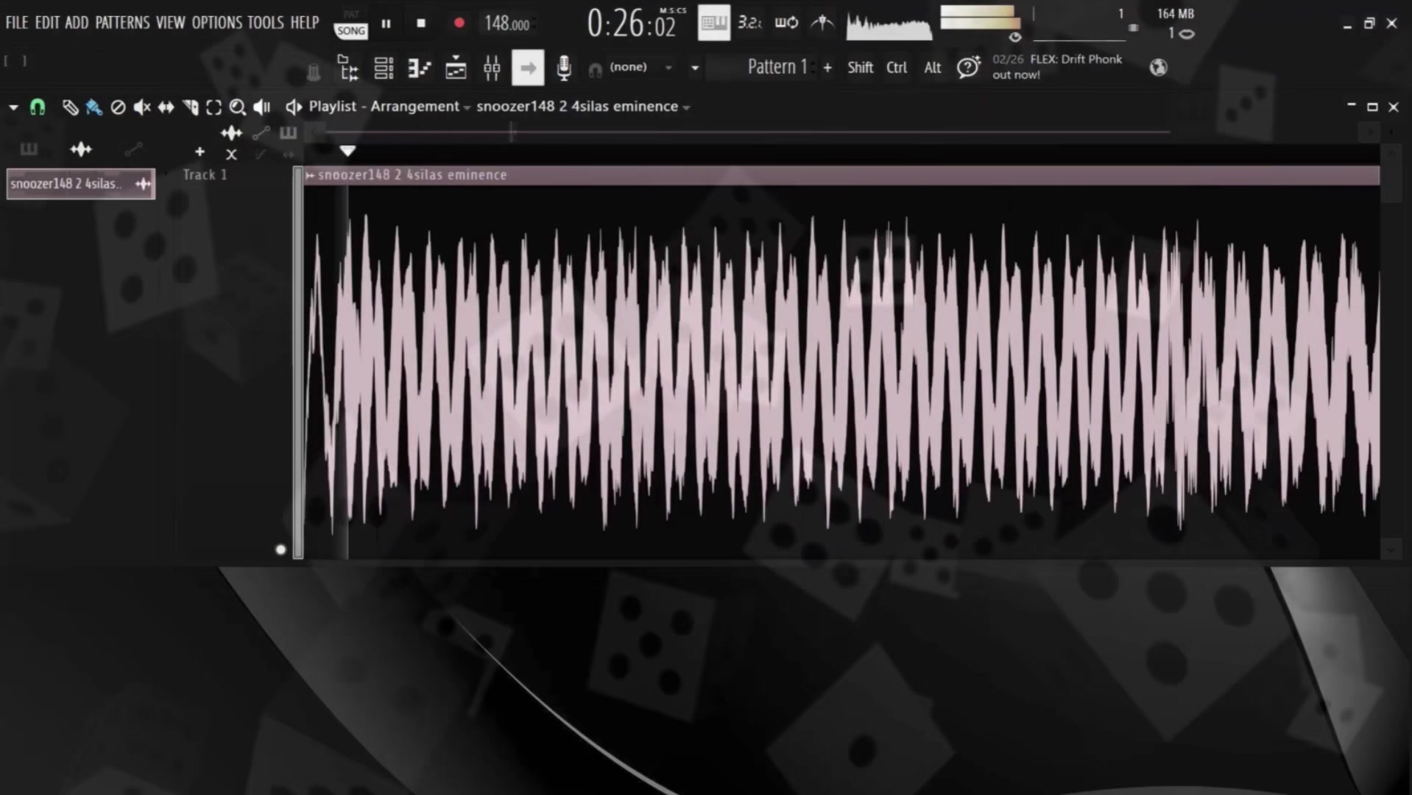1412x795 pixels.
Task: Choose the Select marquee tool
Action: coord(213,107)
